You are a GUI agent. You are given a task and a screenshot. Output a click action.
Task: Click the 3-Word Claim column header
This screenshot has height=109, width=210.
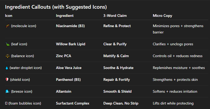(x=115, y=16)
